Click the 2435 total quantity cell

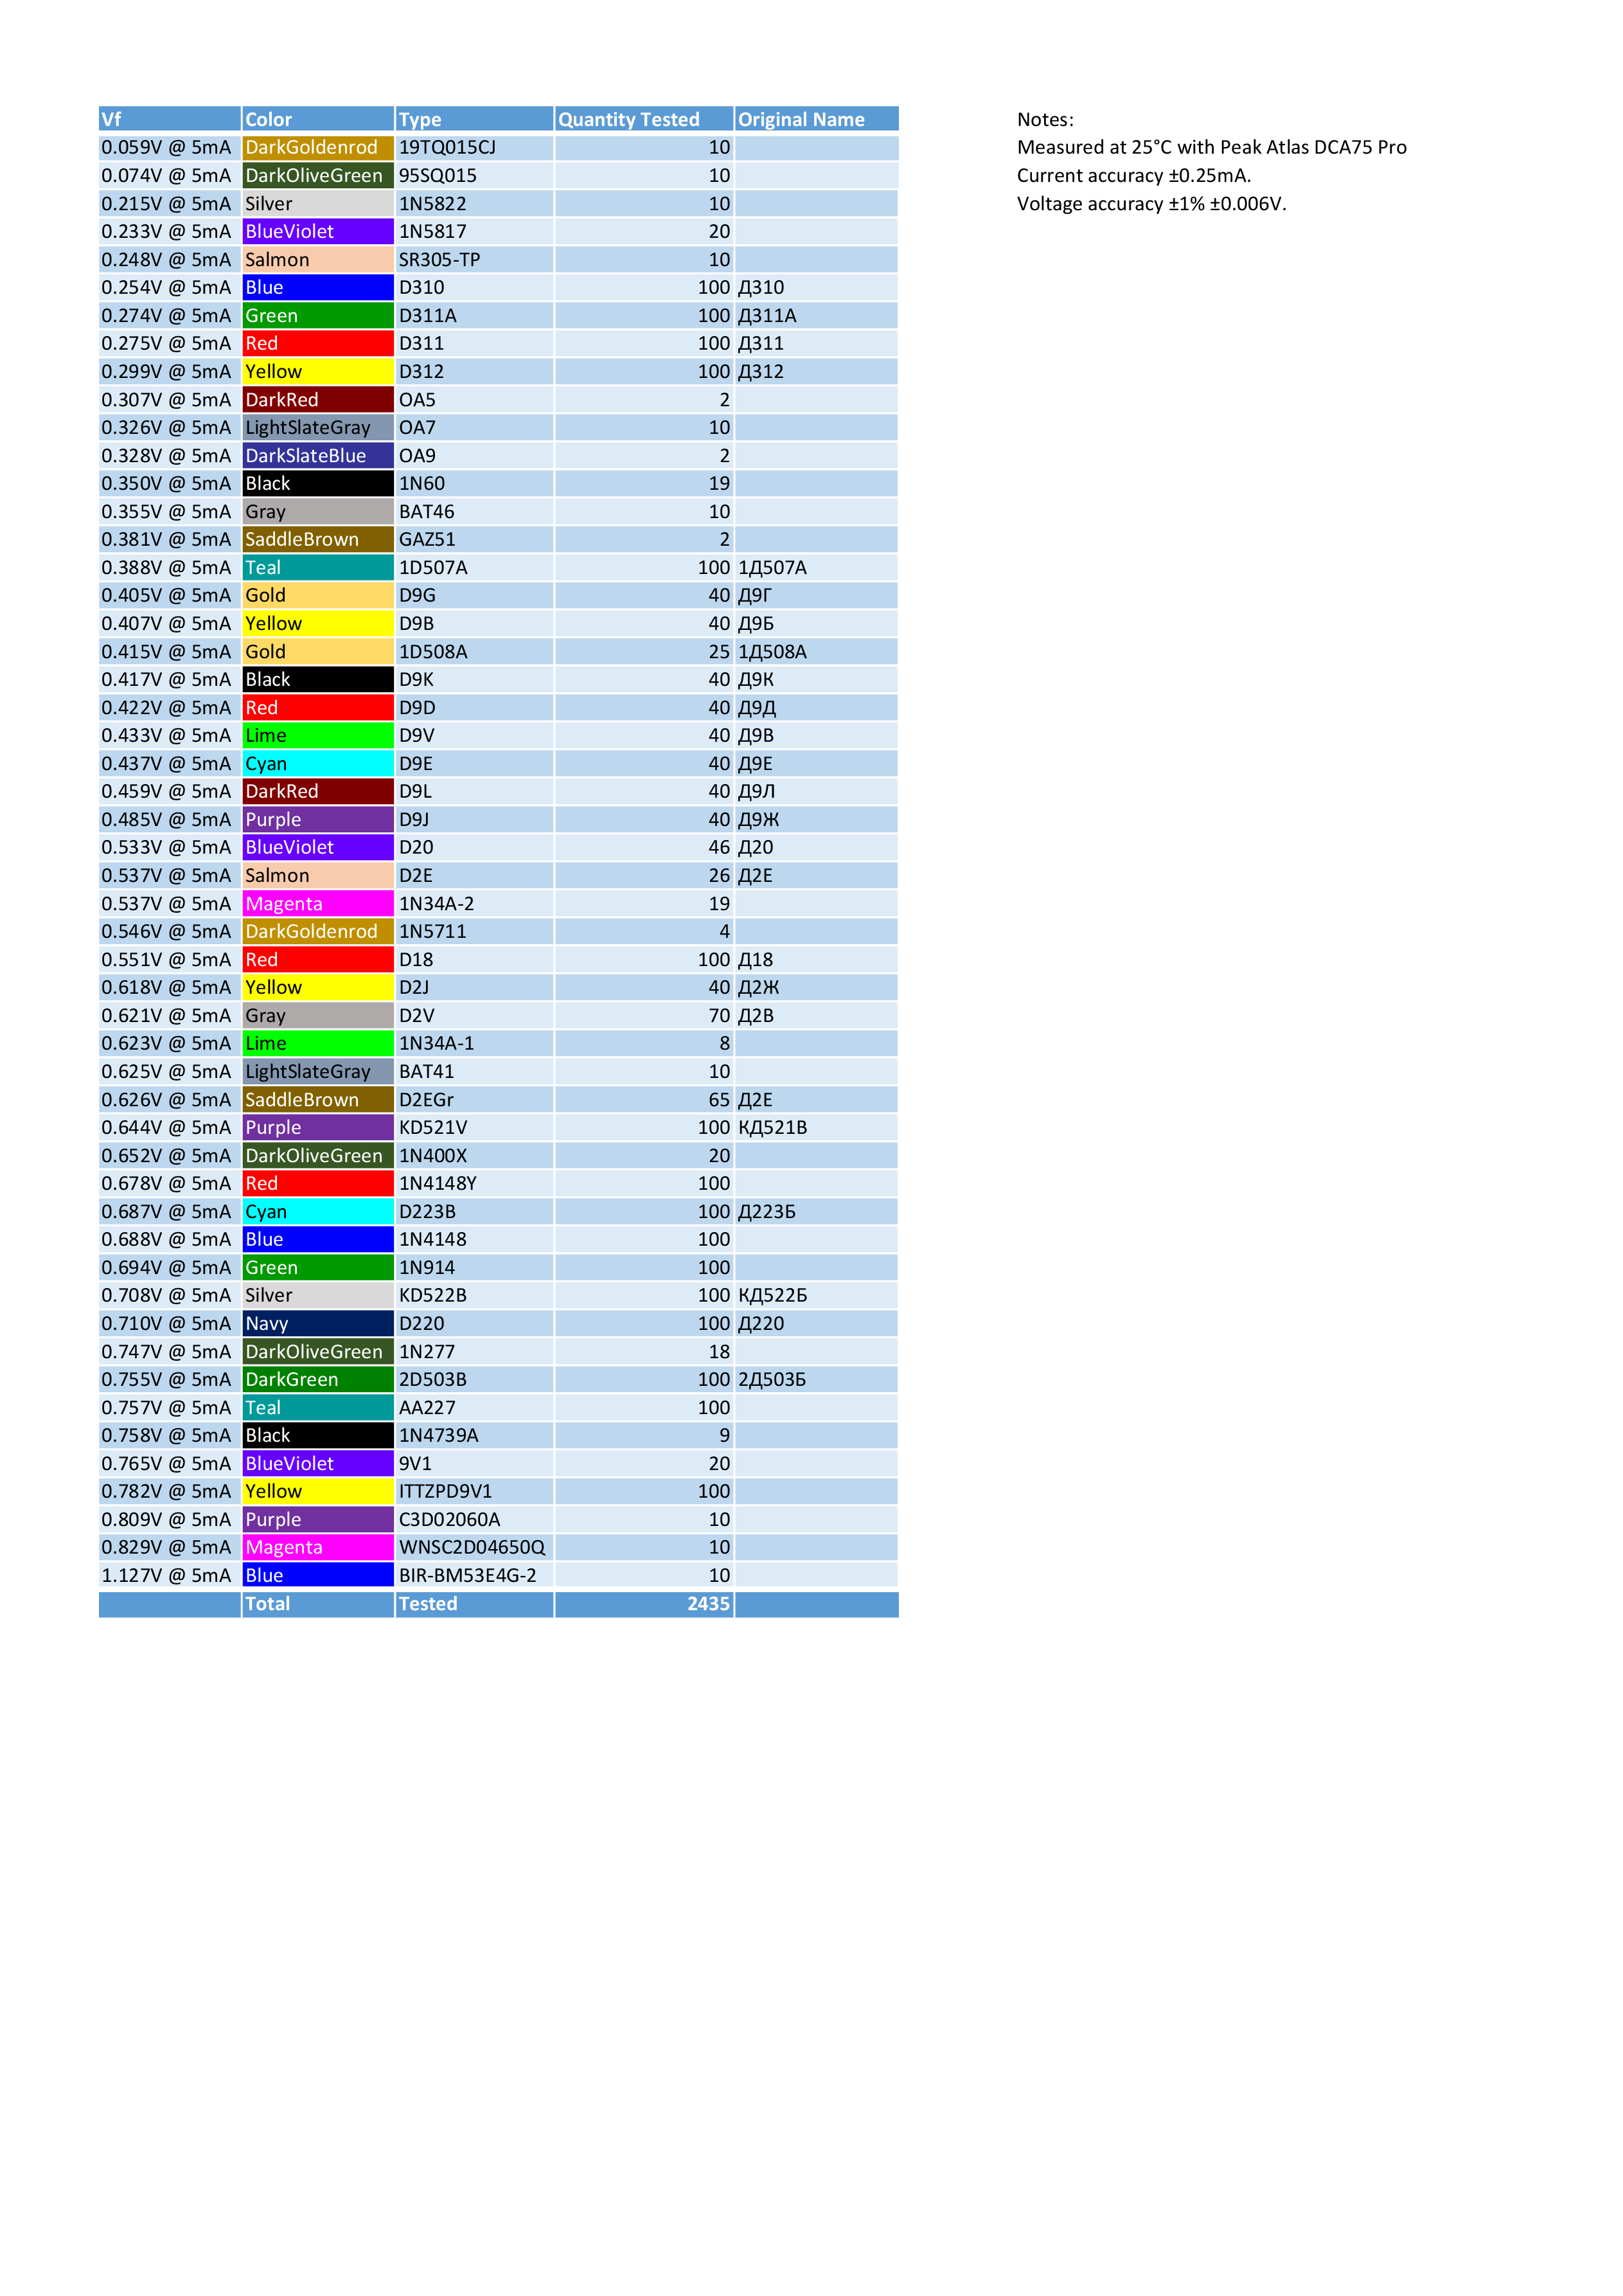(x=644, y=1604)
